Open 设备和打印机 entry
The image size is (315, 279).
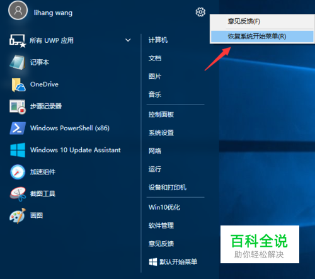[x=168, y=187]
